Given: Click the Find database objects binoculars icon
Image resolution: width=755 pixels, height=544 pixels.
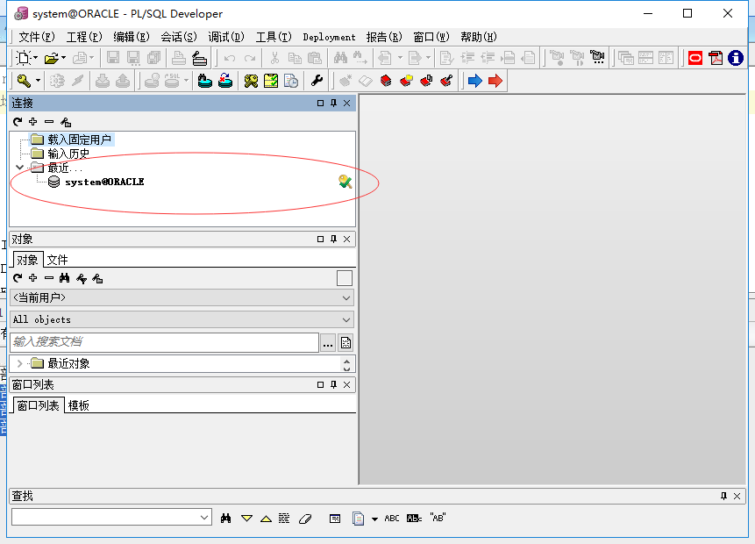Looking at the screenshot, I should coord(204,81).
